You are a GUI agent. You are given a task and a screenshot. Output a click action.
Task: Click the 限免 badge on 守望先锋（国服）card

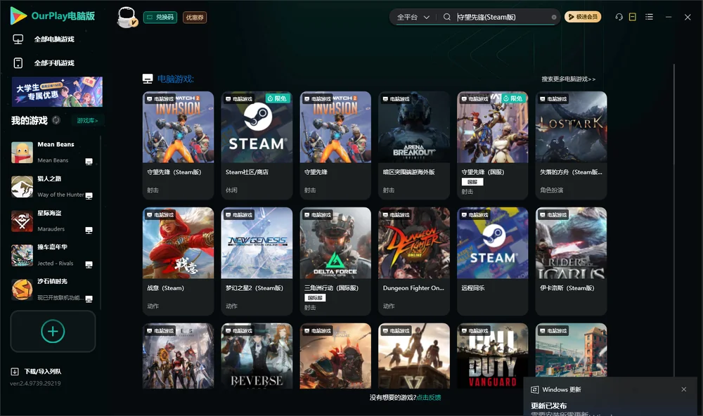tap(513, 98)
